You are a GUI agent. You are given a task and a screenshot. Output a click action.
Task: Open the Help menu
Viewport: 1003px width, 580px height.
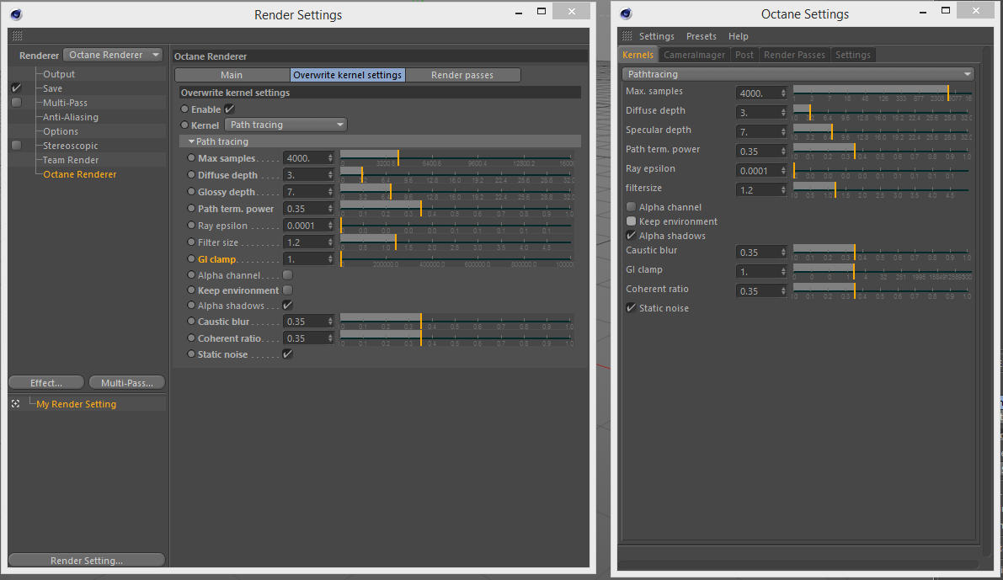coord(739,36)
